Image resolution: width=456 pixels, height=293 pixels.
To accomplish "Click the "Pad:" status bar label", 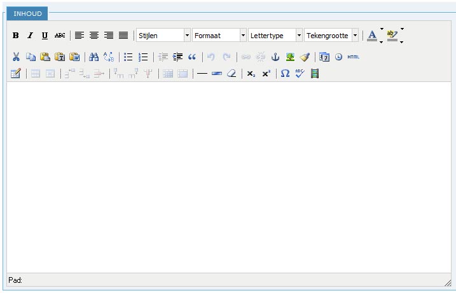I will tap(15, 280).
